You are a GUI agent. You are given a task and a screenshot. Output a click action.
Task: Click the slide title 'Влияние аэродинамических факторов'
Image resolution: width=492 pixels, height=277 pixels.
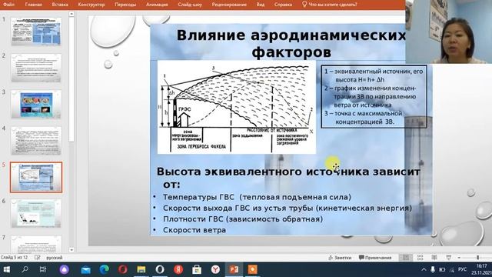[x=291, y=44]
